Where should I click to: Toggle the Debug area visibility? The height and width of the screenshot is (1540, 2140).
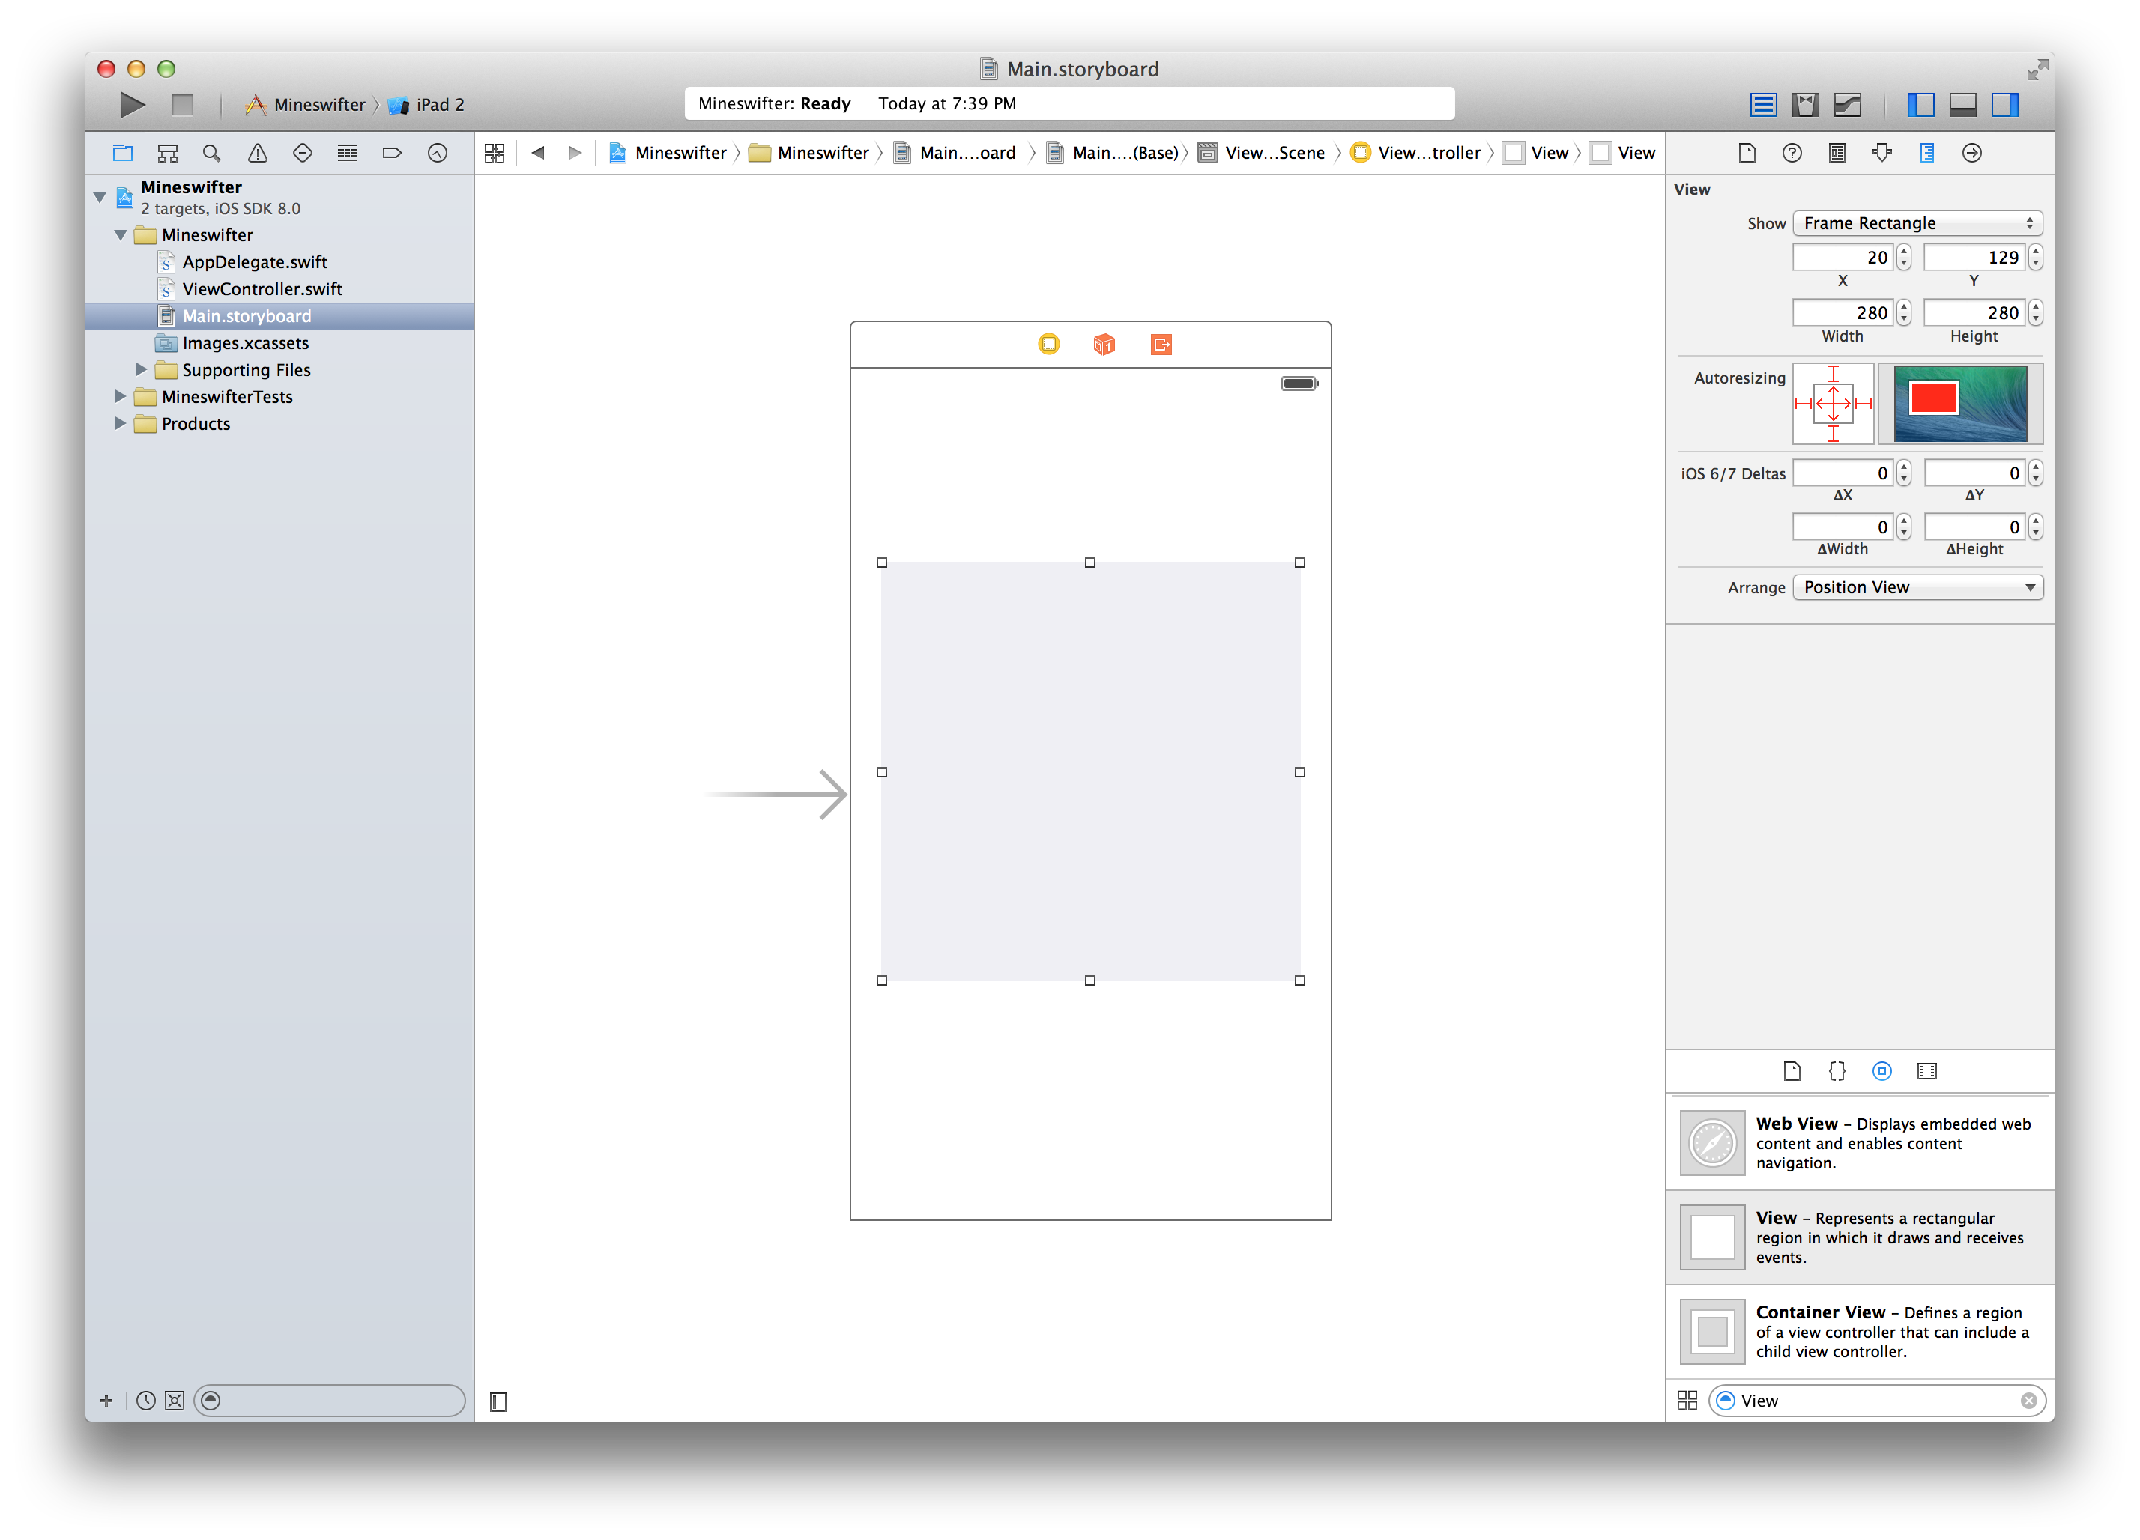(1962, 105)
